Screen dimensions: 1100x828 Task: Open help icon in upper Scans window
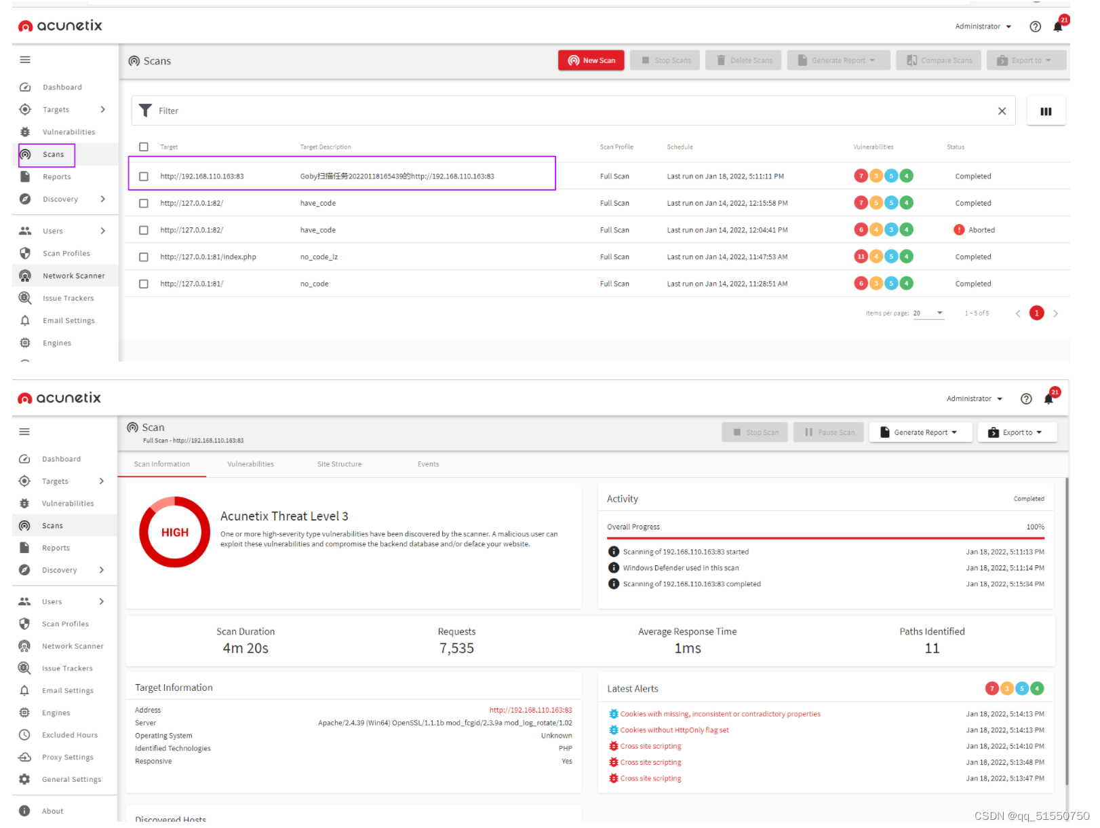click(x=1035, y=26)
